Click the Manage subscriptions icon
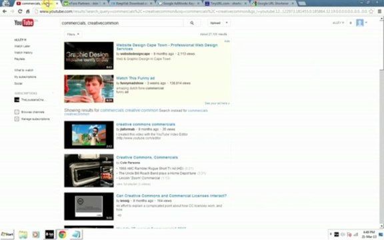Screen dimensions: 384x240 [17, 119]
